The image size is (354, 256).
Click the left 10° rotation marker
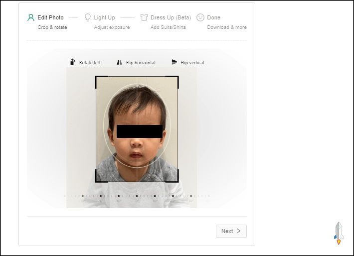click(x=119, y=196)
